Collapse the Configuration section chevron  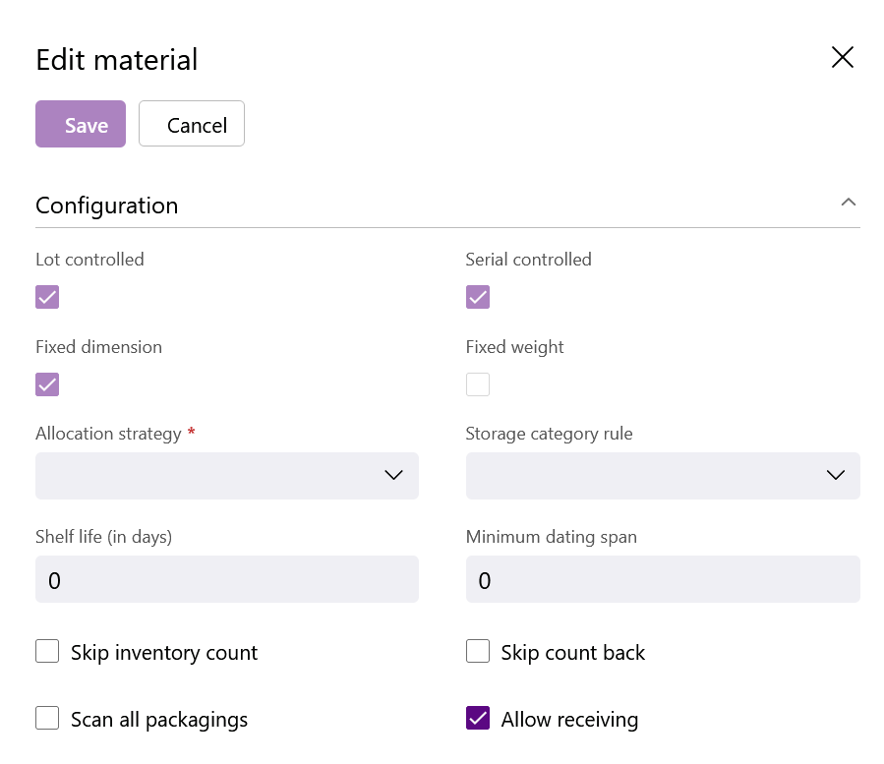(x=848, y=202)
